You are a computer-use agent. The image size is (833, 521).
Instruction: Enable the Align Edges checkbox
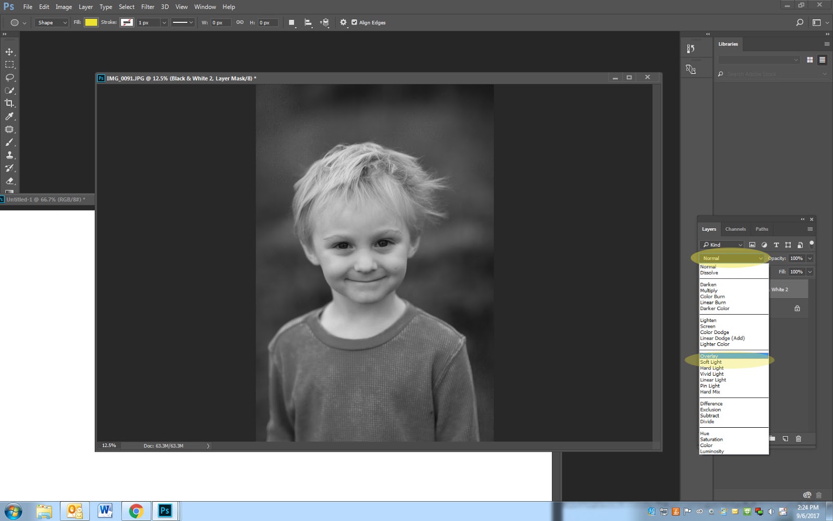coord(355,22)
